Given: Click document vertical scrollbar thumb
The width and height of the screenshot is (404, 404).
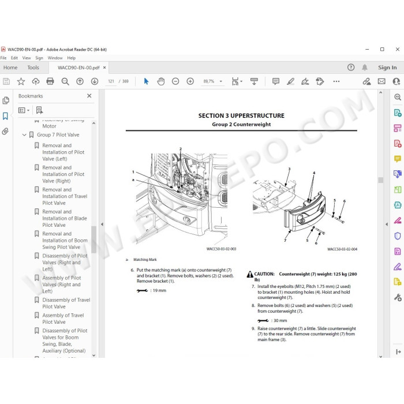Looking at the screenshot, I should pyautogui.click(x=381, y=180).
